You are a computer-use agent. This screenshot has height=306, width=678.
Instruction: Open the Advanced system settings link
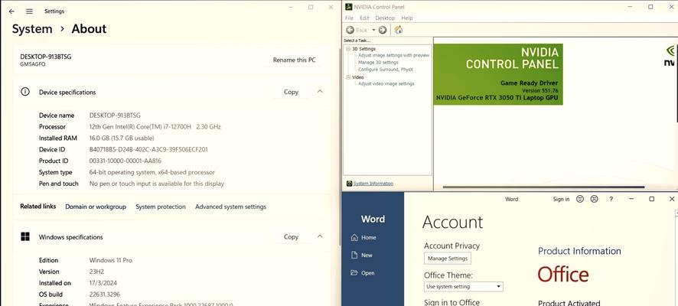[230, 207]
